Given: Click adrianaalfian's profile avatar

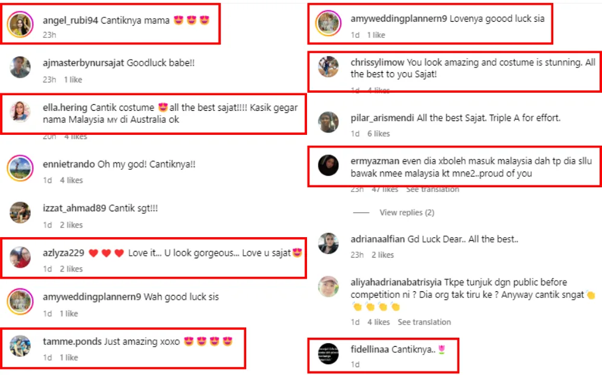Looking at the screenshot, I should [x=328, y=243].
